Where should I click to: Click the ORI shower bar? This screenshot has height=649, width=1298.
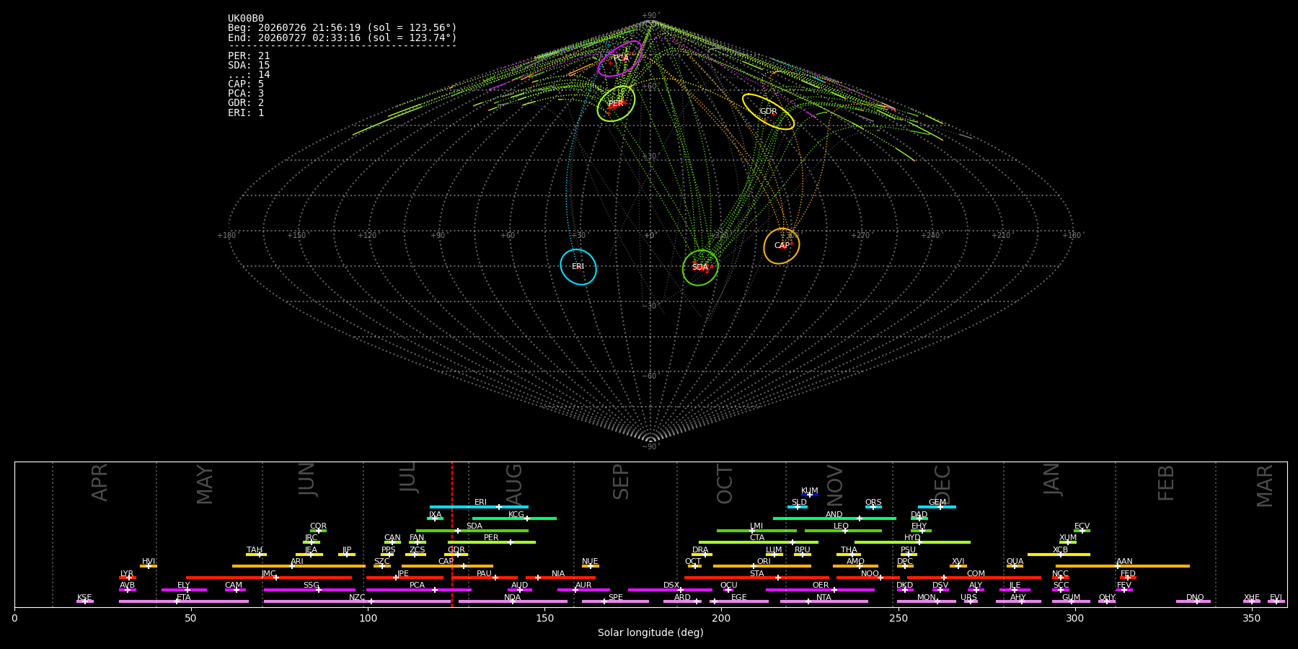[x=762, y=566]
